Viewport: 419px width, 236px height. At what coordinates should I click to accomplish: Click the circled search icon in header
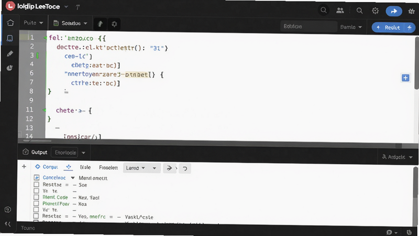pos(324,10)
